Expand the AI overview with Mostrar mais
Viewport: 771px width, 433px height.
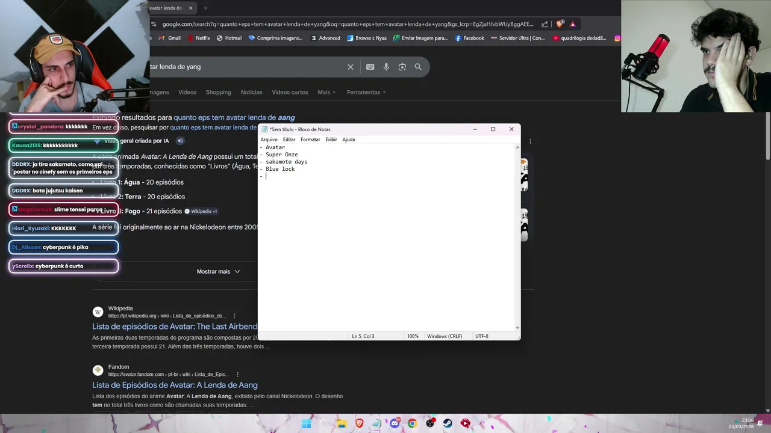tap(218, 271)
